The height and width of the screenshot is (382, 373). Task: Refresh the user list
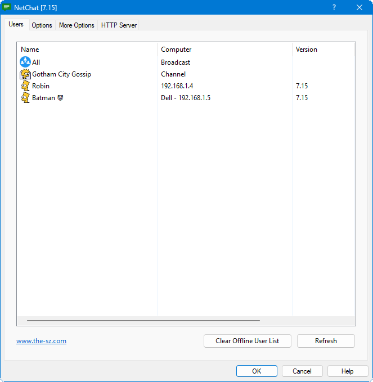click(326, 341)
